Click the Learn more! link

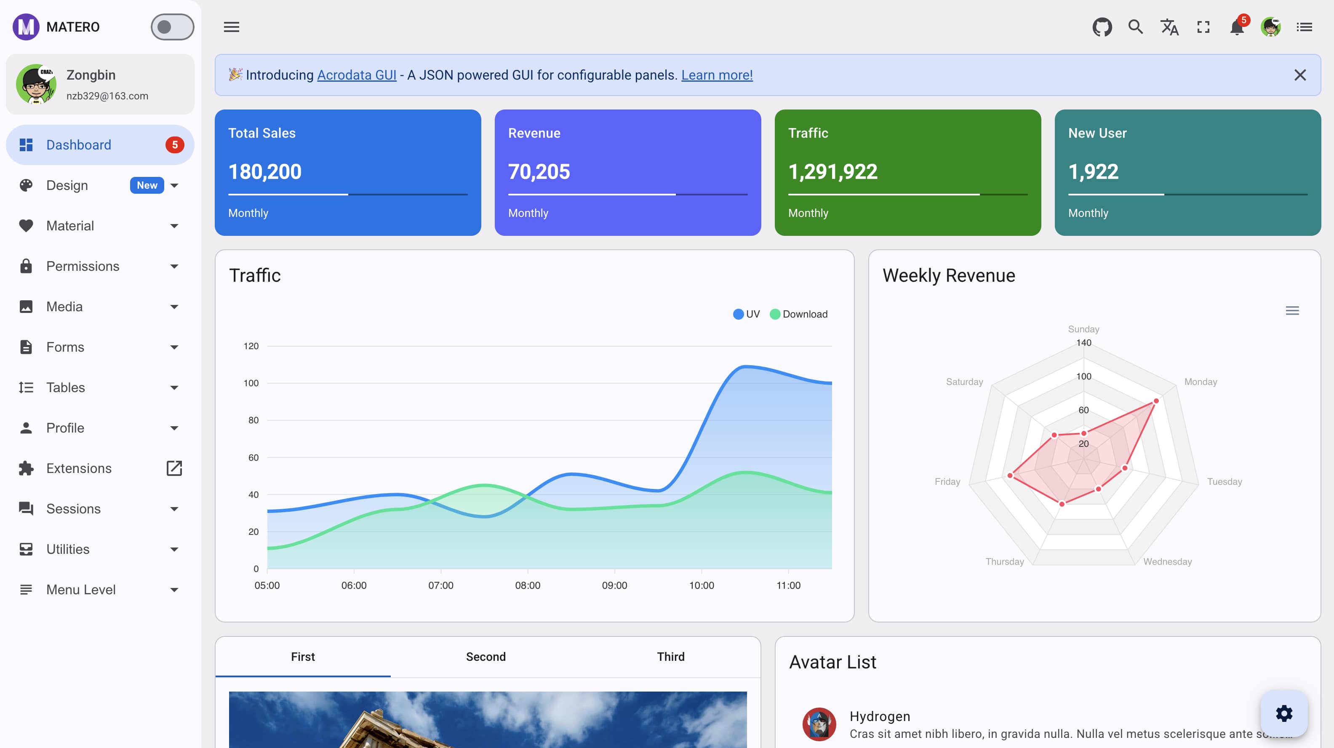[x=717, y=75]
